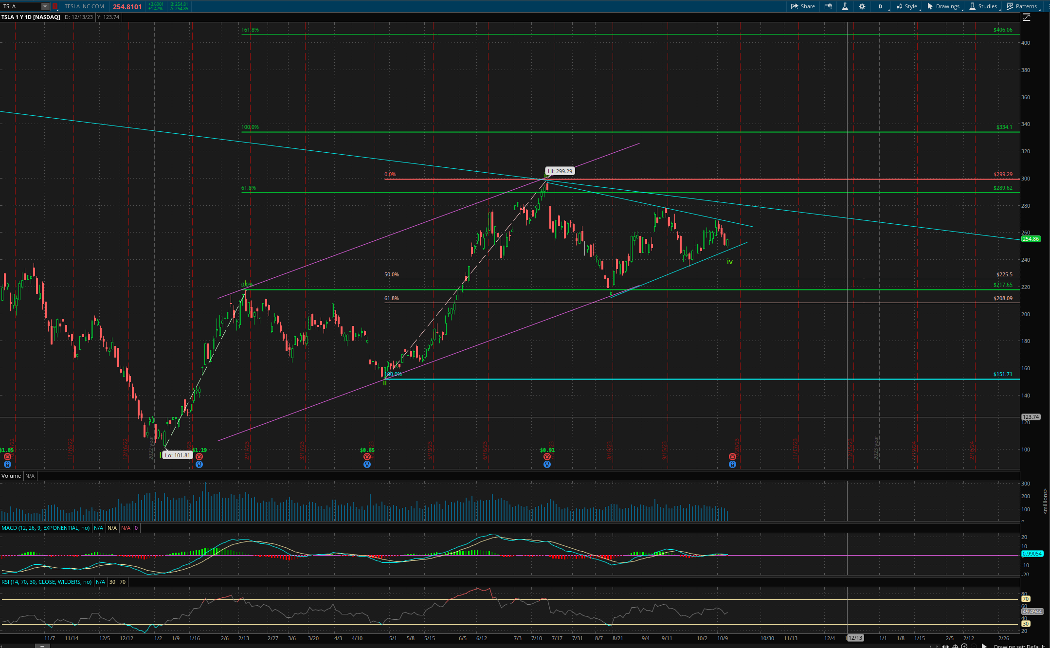The image size is (1050, 648).
Task: Open the Studies menu
Action: [x=983, y=6]
